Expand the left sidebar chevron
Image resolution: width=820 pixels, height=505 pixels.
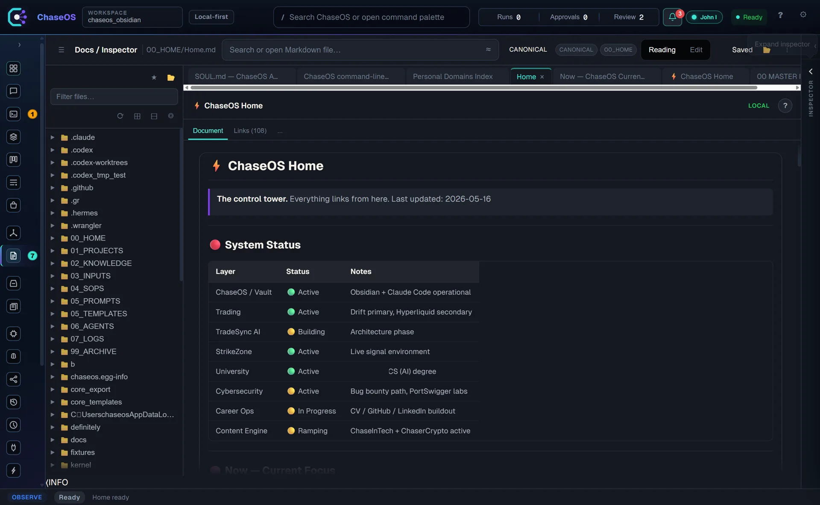click(19, 45)
